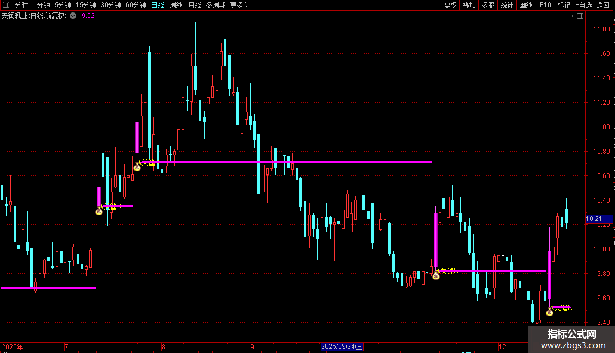This screenshot has height=353, width=615.
Task: Switch to the 5分钟 period
Action: pos(63,5)
